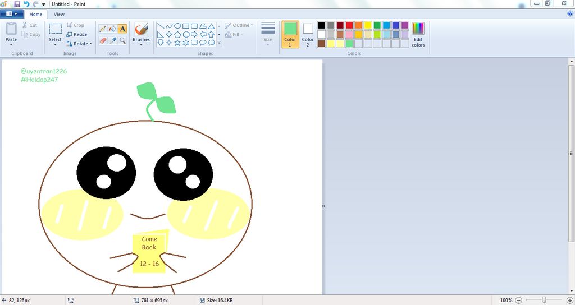This screenshot has height=305, width=575.
Task: Click the zoom level slider handle
Action: pyautogui.click(x=544, y=301)
